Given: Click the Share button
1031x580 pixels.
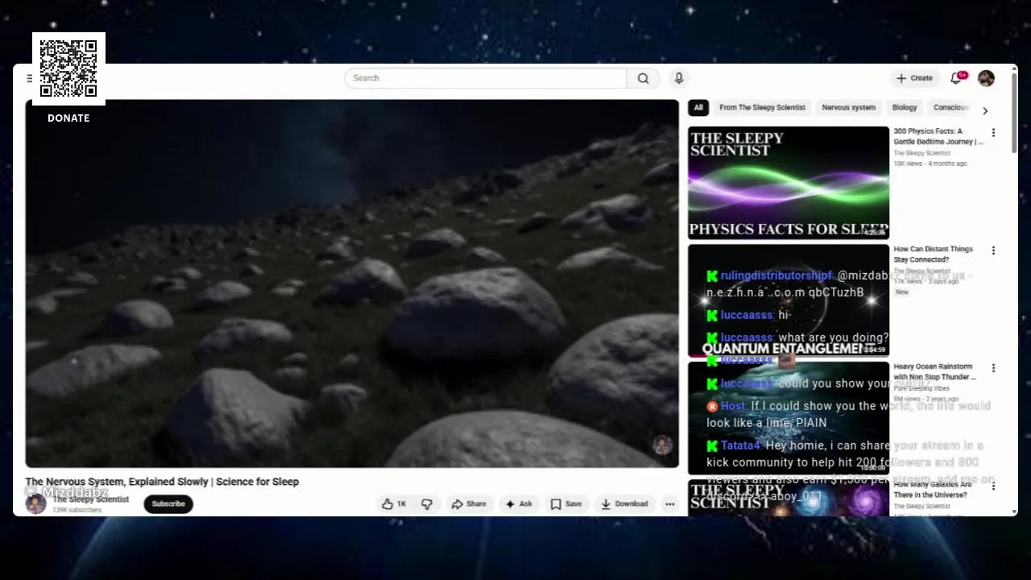Looking at the screenshot, I should point(469,504).
